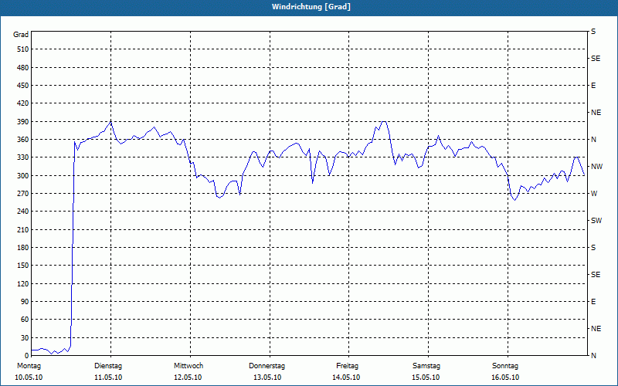Screen dimensions: 618x386
Task: Click the 'W' compass direction label
Action: tap(594, 194)
